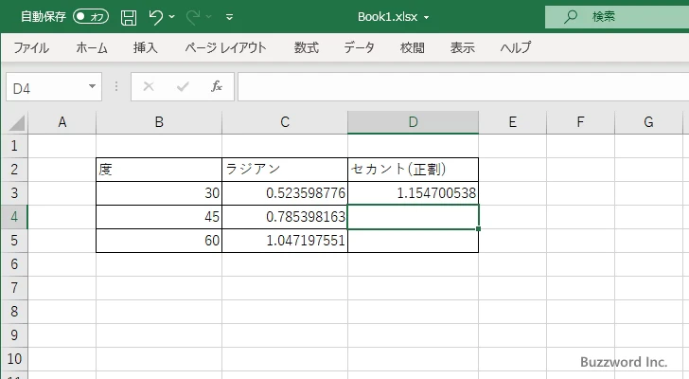Image resolution: width=689 pixels, height=379 pixels.
Task: Open the Redo history dropdown arrow
Action: 209,17
